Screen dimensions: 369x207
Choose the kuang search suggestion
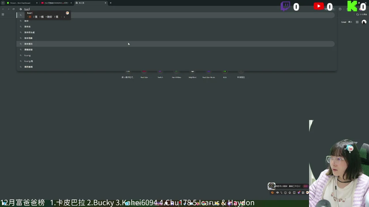[x=176, y=55]
